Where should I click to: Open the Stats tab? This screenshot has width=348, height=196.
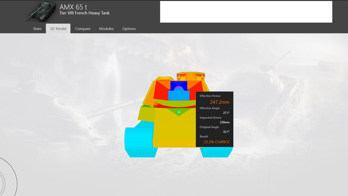(x=37, y=29)
